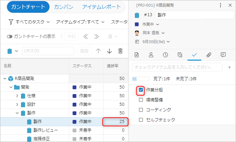Image resolution: width=236 pixels, height=142 pixels.
Task: Open the comments speech bubble tab
Action: point(223,54)
